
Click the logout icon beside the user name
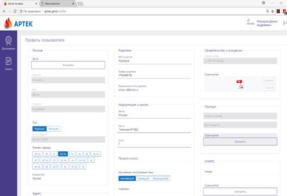coord(285,23)
